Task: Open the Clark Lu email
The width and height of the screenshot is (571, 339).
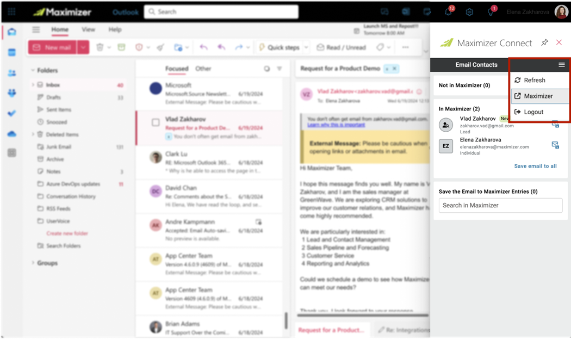Action: (x=209, y=162)
